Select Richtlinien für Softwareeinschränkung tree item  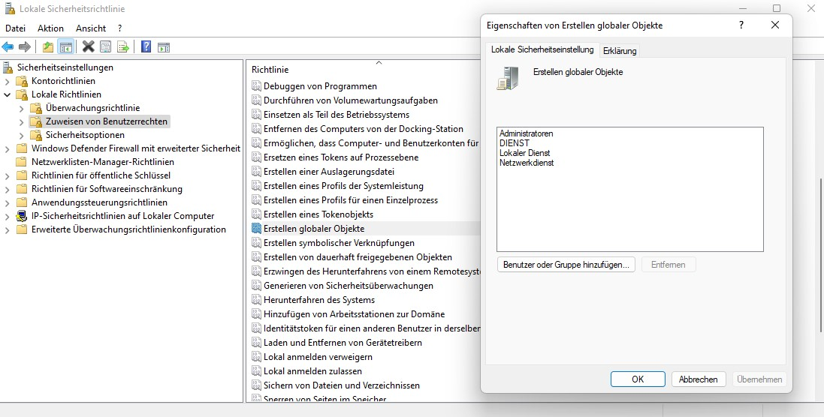(107, 189)
